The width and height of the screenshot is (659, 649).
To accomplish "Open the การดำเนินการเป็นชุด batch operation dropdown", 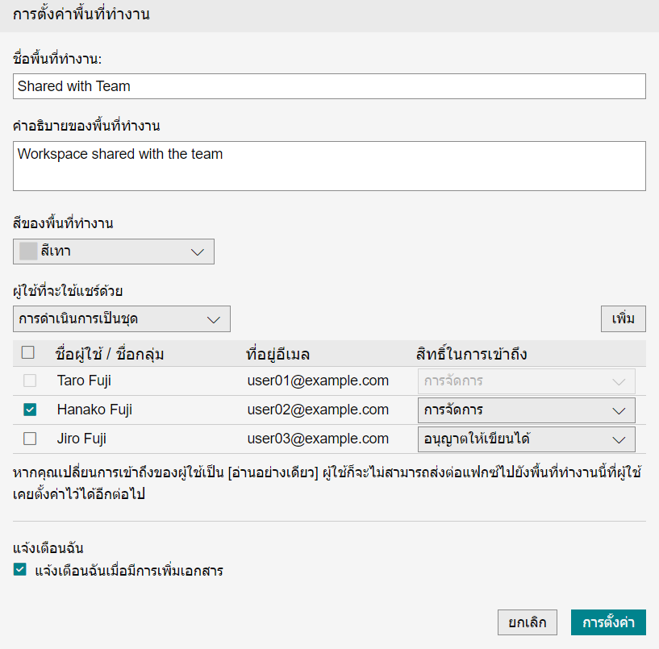I will pos(121,318).
